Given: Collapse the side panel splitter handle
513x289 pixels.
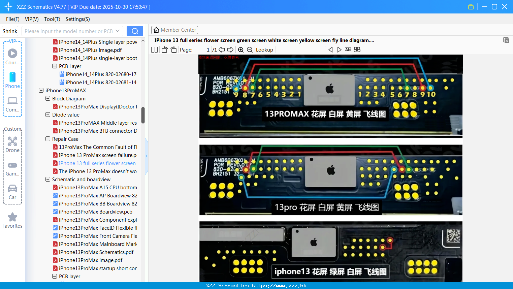Looking at the screenshot, I should (147, 156).
